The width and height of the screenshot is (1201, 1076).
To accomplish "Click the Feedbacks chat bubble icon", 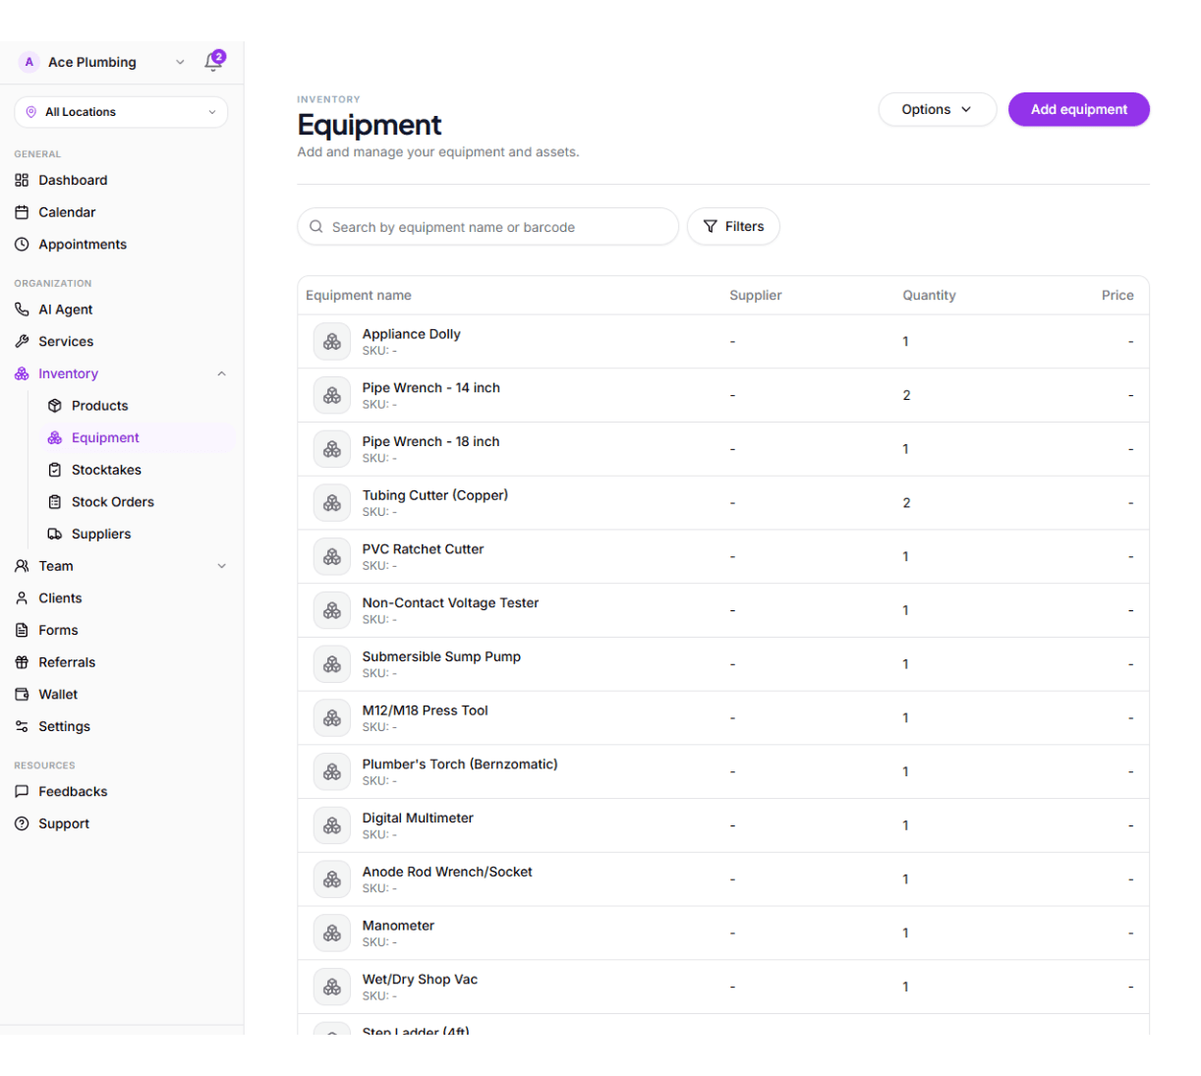I will pyautogui.click(x=22, y=792).
